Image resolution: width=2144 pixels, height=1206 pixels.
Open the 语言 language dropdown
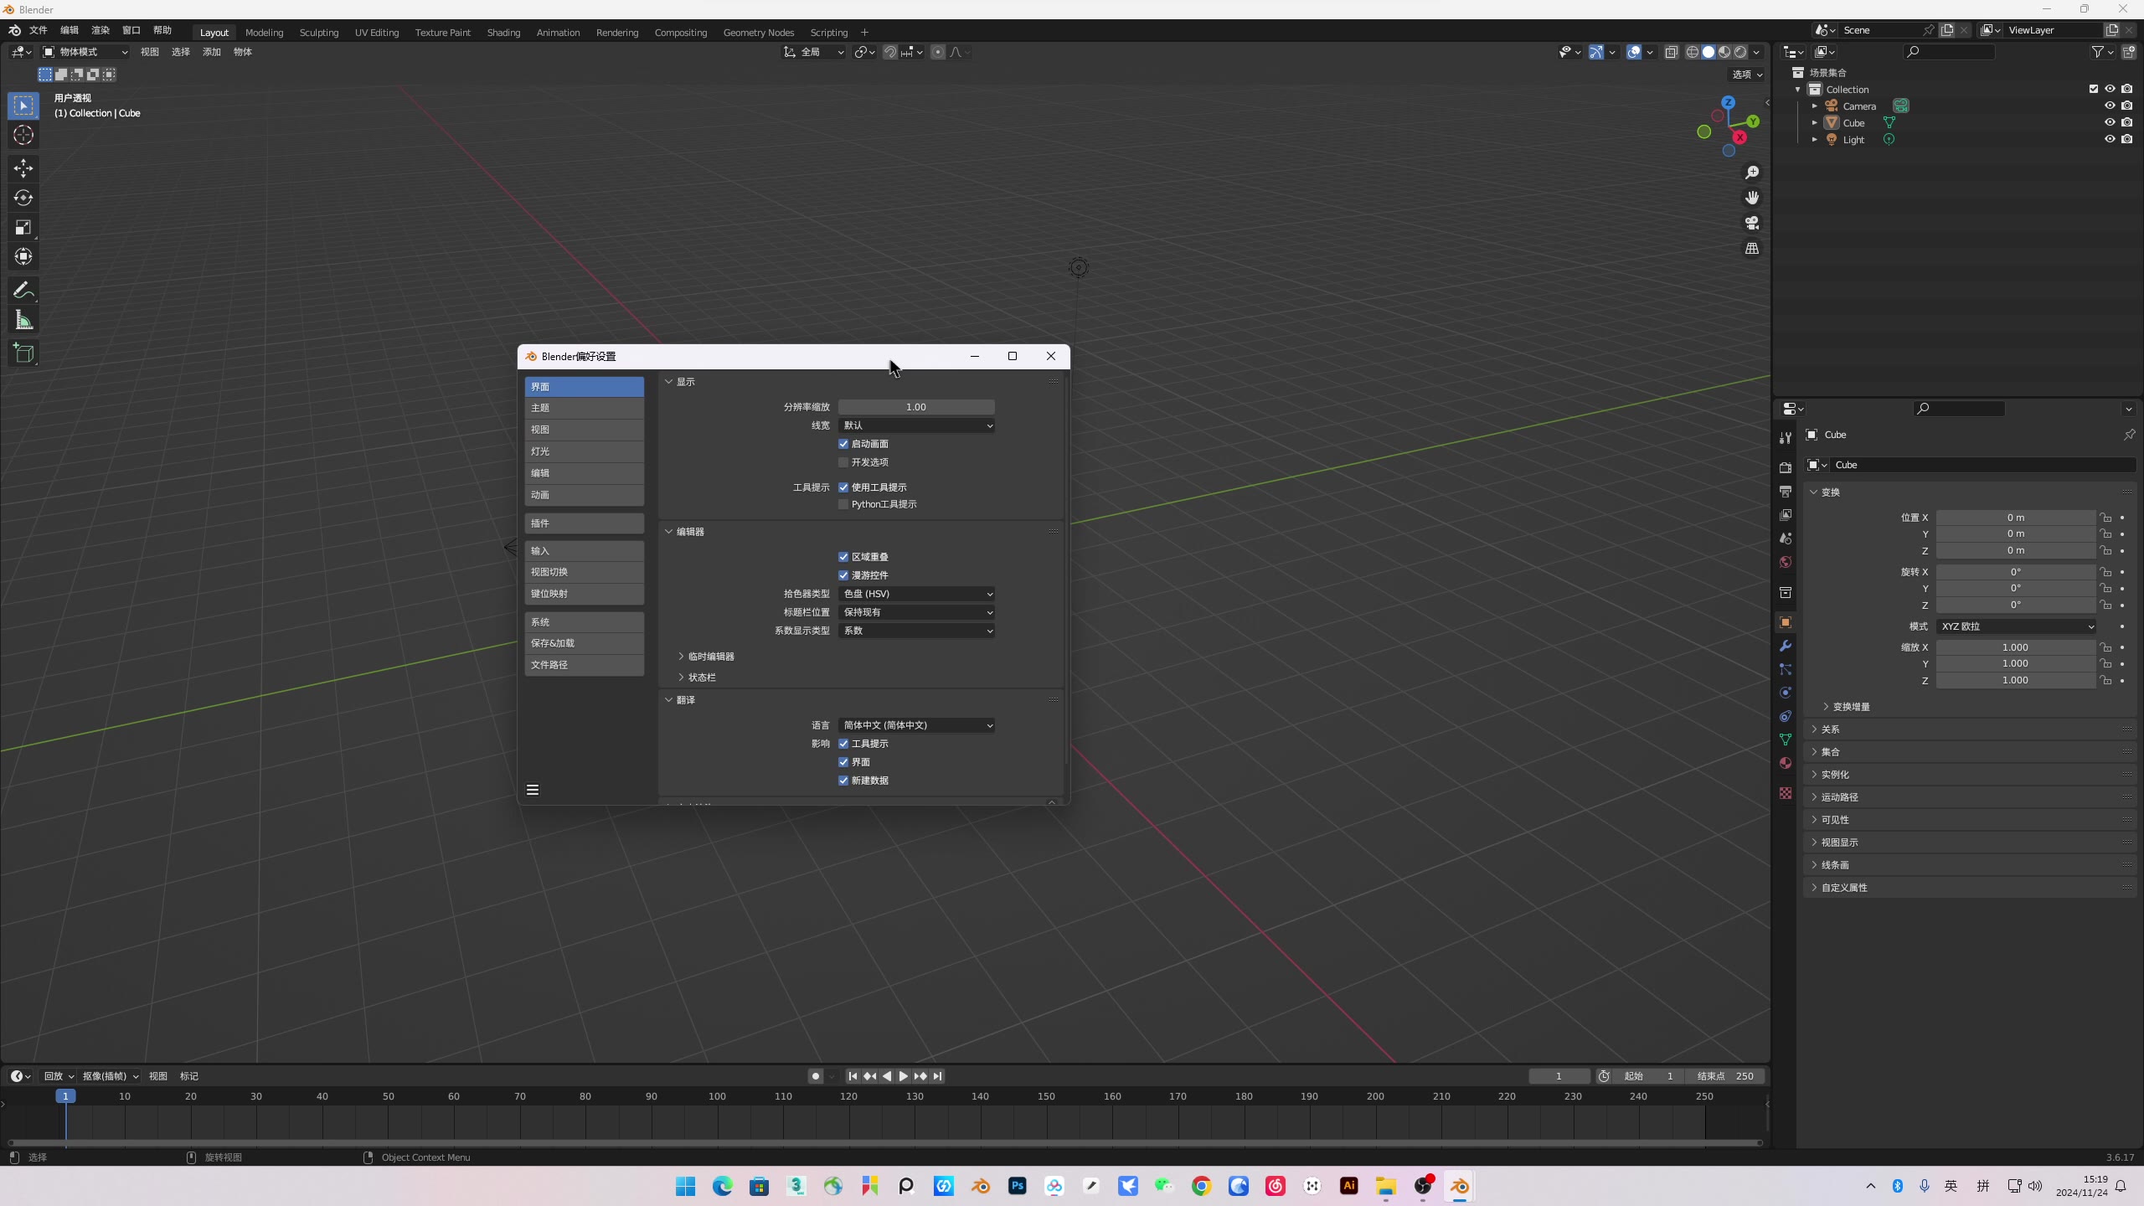click(x=916, y=725)
